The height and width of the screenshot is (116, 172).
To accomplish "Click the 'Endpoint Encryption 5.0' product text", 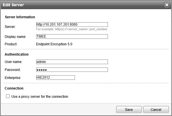I will [x=54, y=44].
